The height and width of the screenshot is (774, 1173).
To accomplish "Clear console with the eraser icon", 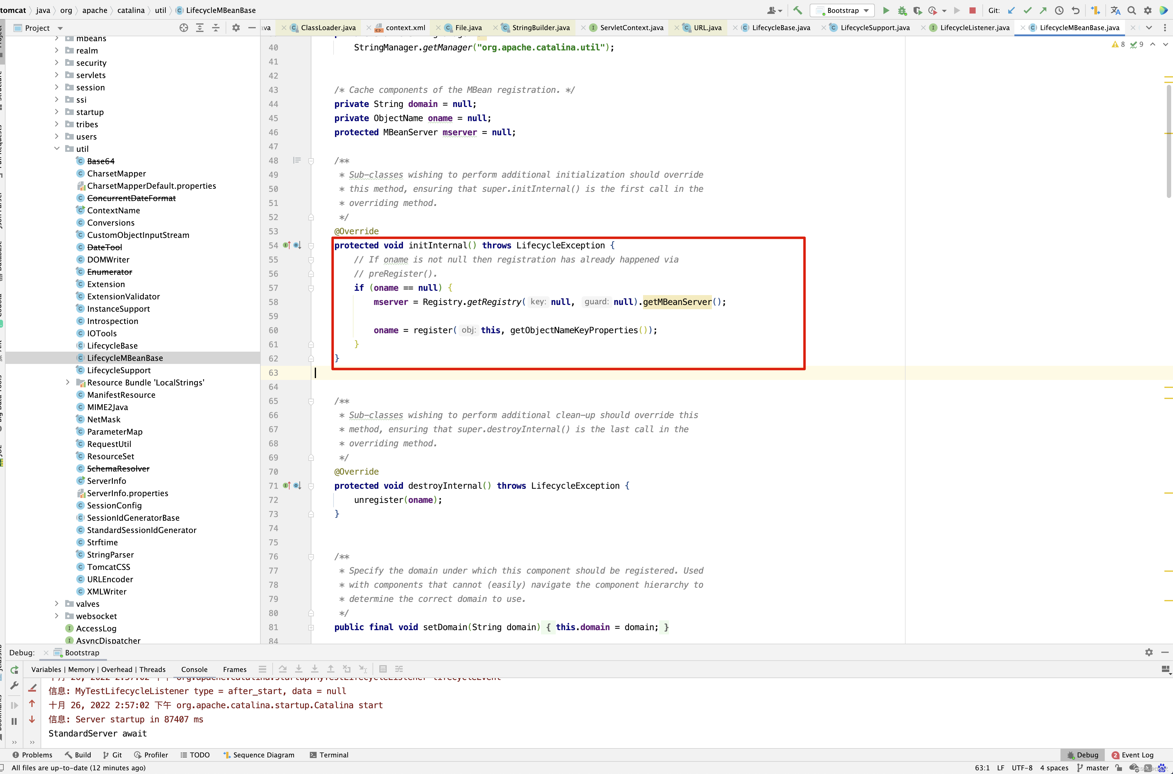I will tap(32, 688).
